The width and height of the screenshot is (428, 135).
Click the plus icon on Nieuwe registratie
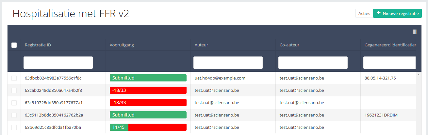379,13
